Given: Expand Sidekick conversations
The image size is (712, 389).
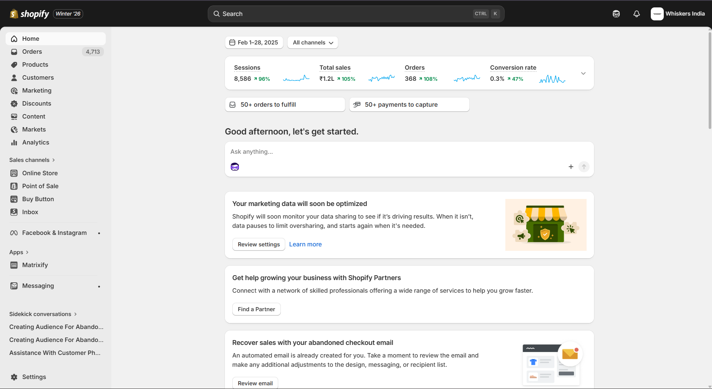Looking at the screenshot, I should coord(43,314).
